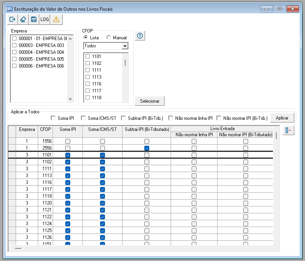
Task: Check Não mostrar IPI Bi-Tributado for CFOP 1116
Action: (245, 182)
